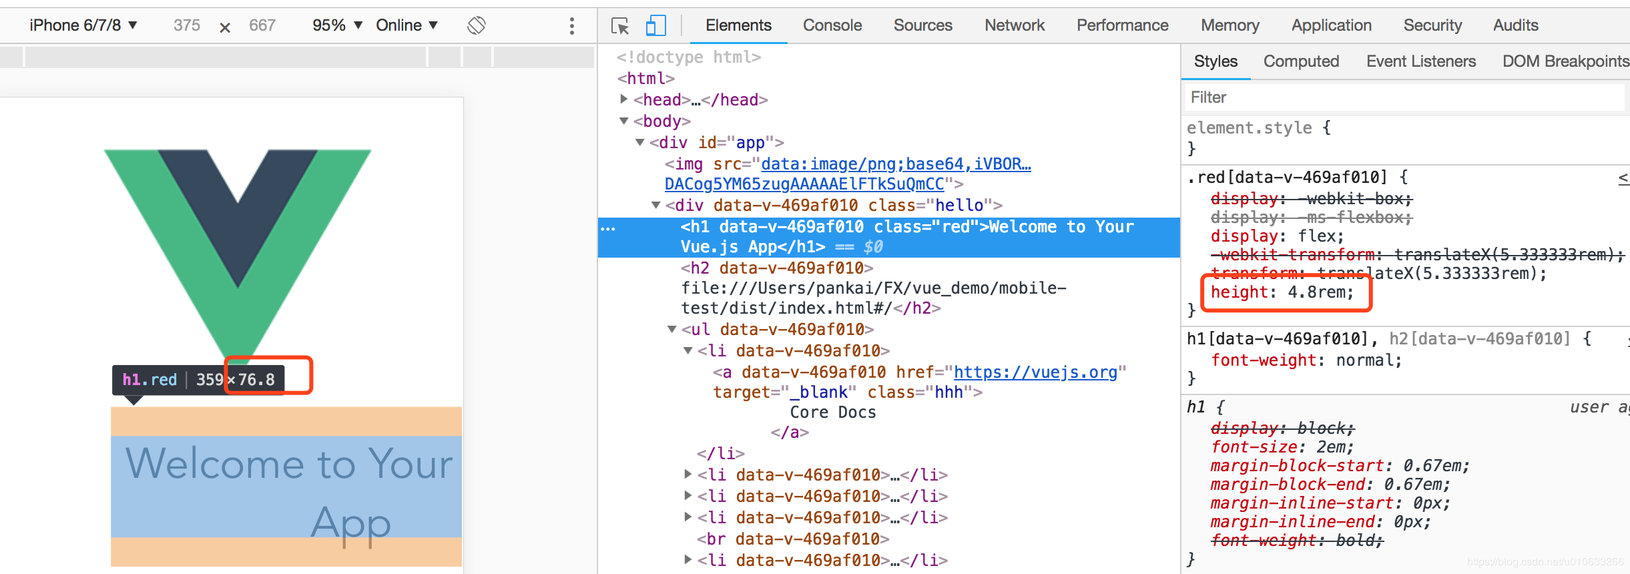Open the img base64 data source link
The width and height of the screenshot is (1630, 574).
point(848,174)
